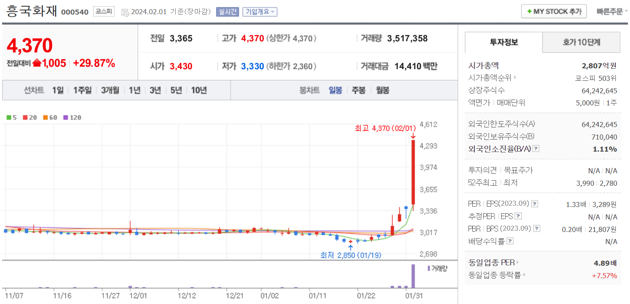Click the 투자의견 label link
This screenshot has height=304, width=630.
[483, 170]
